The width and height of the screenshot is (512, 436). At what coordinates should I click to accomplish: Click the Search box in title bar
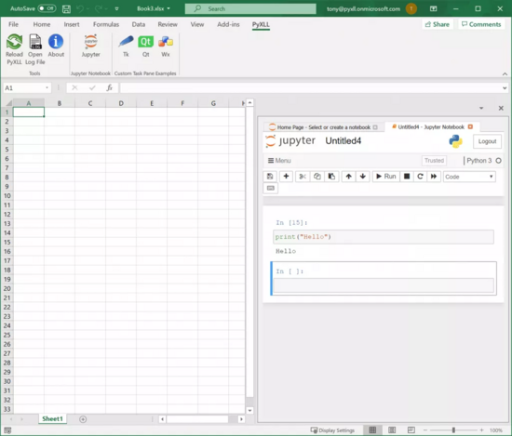[x=250, y=8]
